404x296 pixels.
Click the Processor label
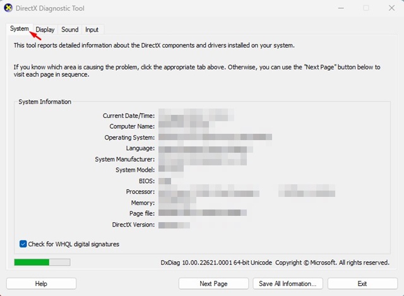[140, 192]
